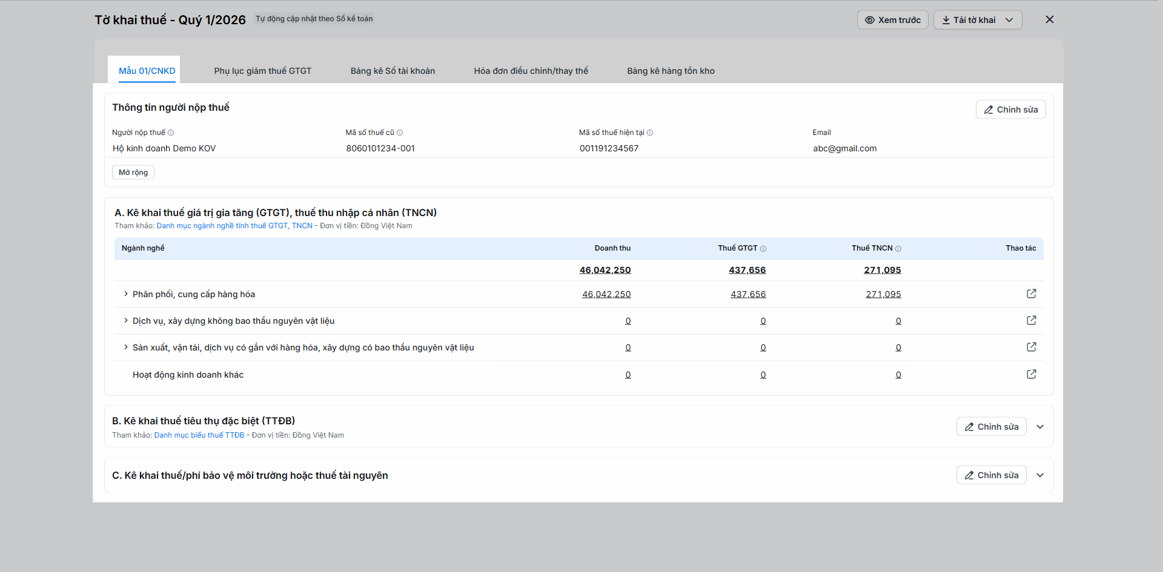
Task: Open Danh mục biểu thuế TTĐB link
Action: [199, 435]
